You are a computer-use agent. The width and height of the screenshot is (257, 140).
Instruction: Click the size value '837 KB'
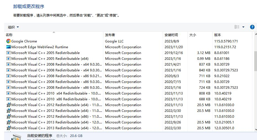pos(205,64)
